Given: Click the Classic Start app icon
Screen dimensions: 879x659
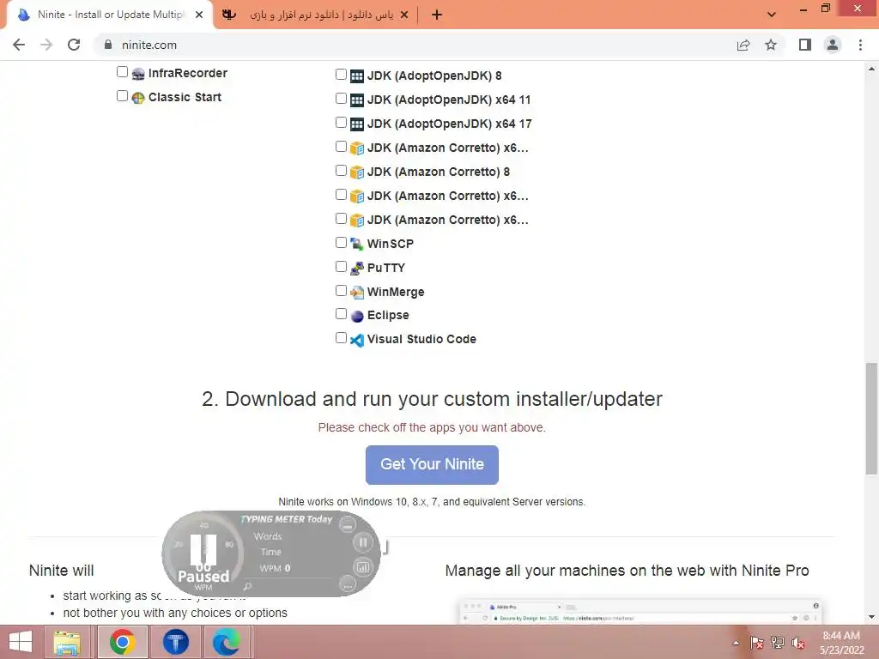Looking at the screenshot, I should coord(138,98).
